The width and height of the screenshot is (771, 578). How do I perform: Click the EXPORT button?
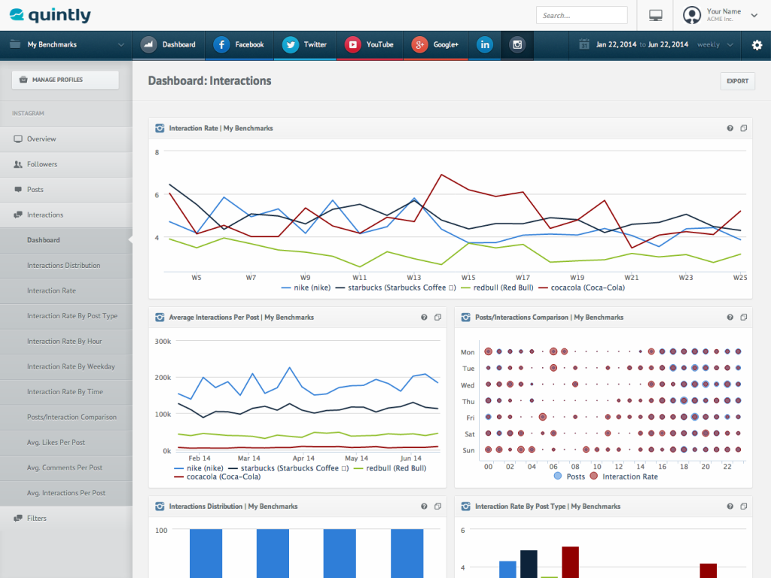738,81
